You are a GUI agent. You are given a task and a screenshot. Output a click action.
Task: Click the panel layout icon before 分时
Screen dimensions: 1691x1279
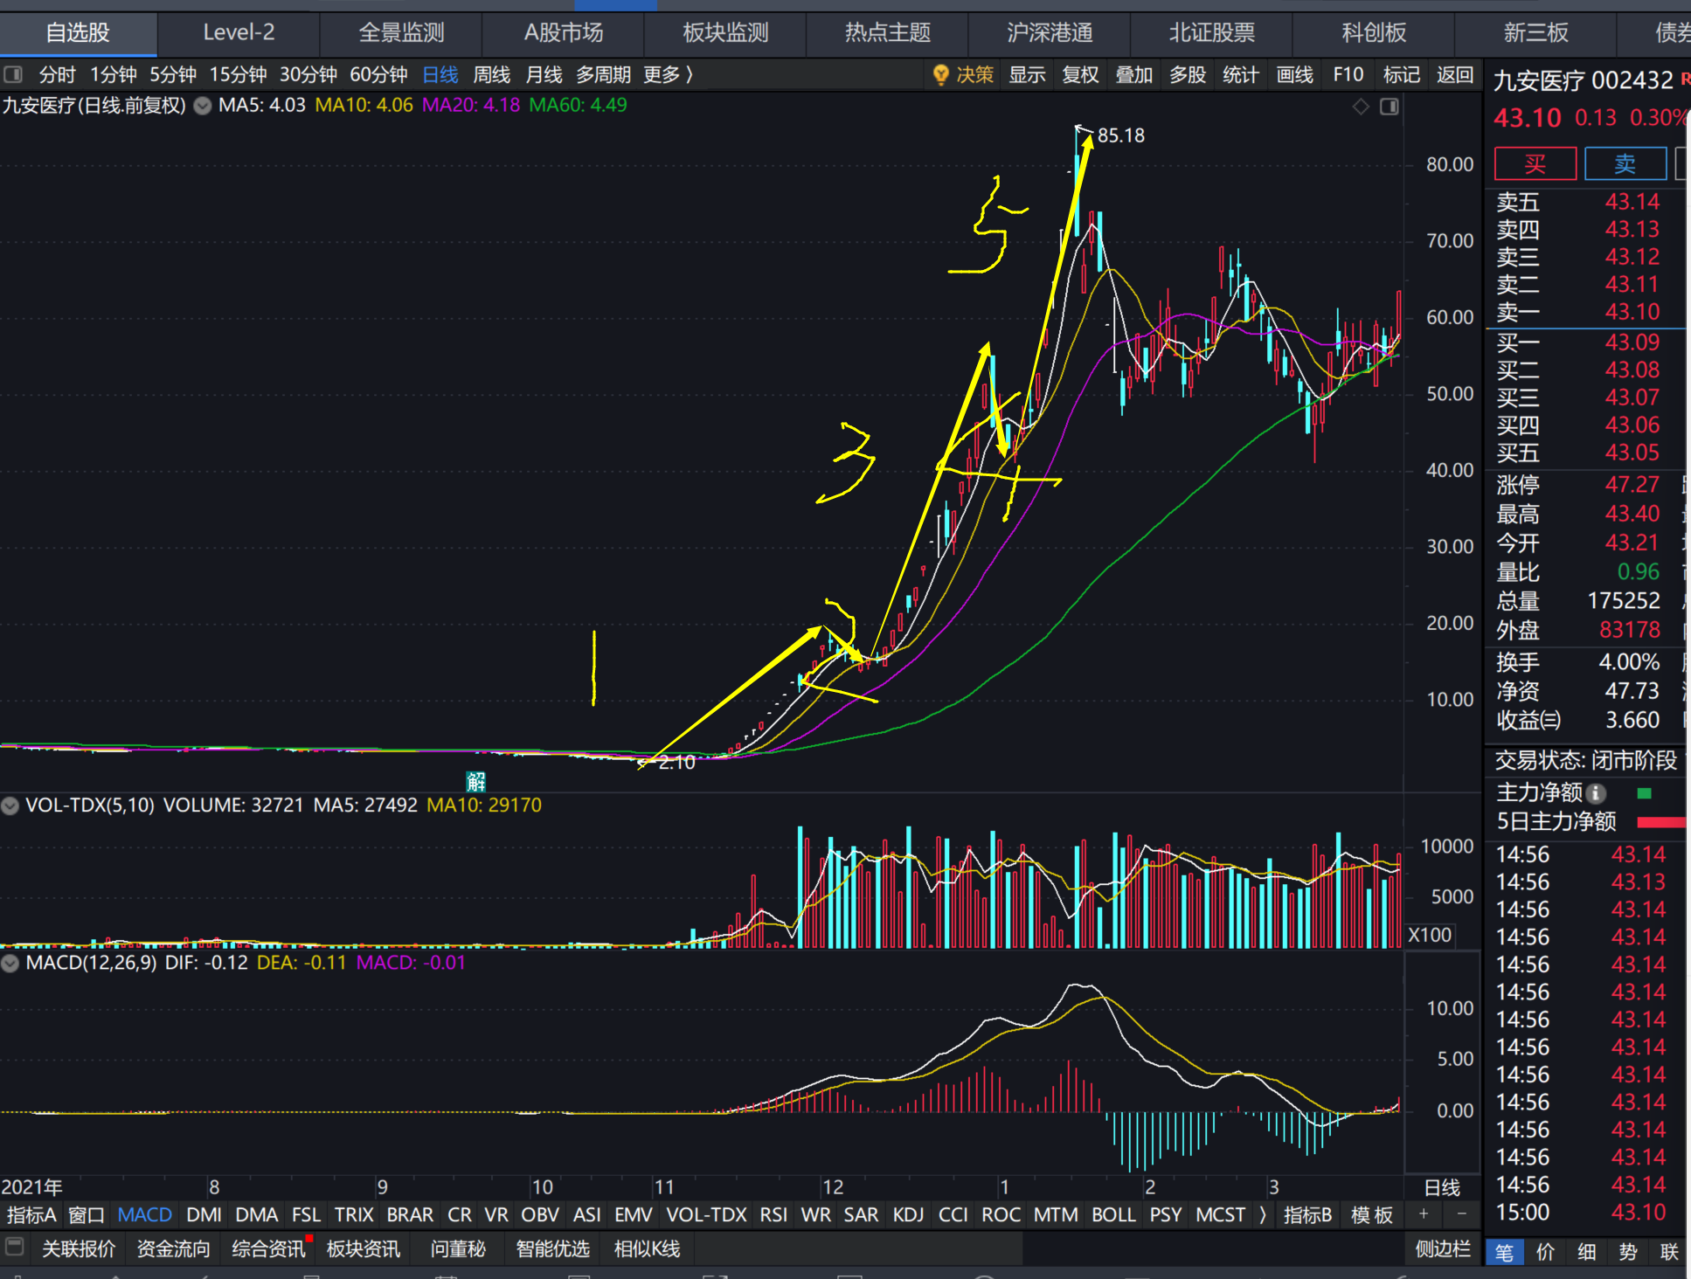[x=13, y=75]
